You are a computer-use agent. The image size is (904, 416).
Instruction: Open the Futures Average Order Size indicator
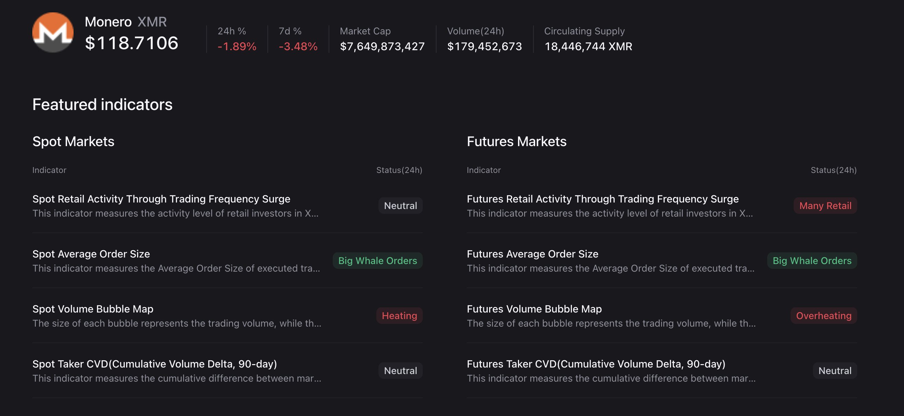532,254
